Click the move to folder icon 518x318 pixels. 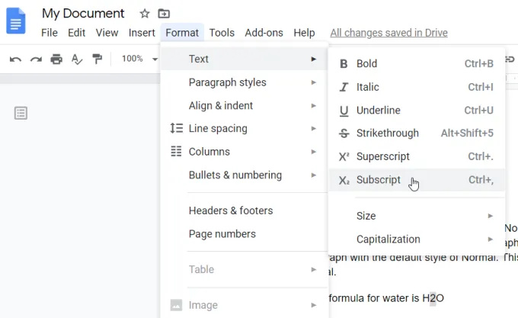[164, 14]
